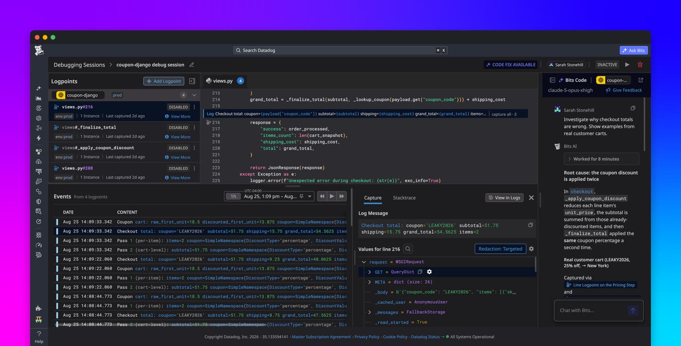681x346 pixels.
Task: Edit session name with pencil icon
Action: click(192, 65)
